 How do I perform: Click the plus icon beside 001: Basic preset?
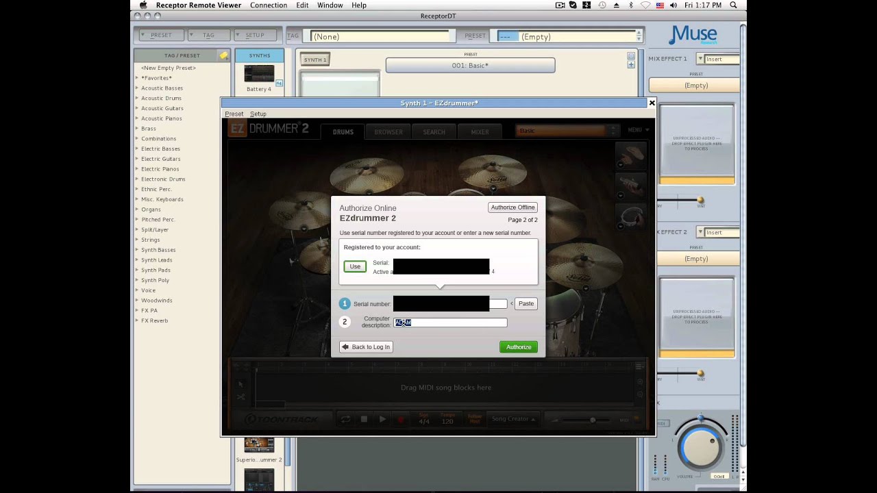[631, 65]
